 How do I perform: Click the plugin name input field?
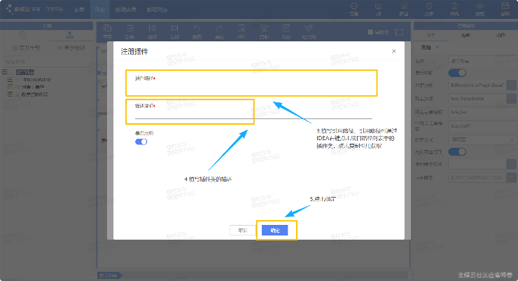point(252,88)
